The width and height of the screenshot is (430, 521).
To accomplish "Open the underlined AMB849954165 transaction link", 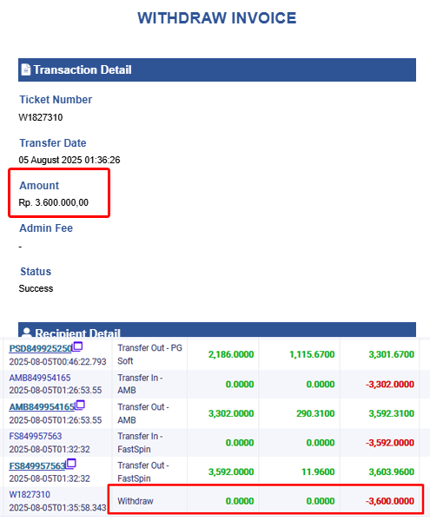I will pyautogui.click(x=42, y=407).
